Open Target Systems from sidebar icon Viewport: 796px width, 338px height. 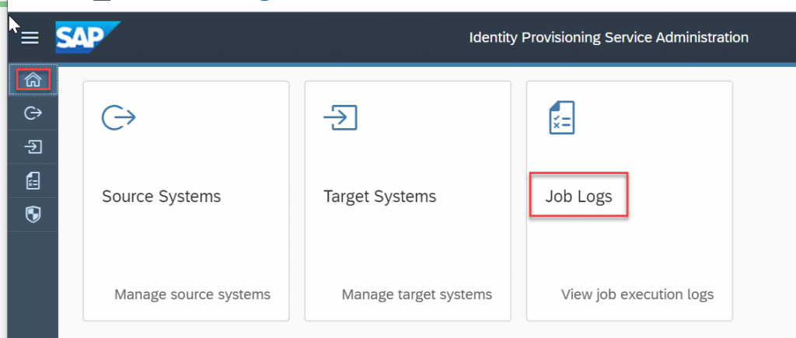pyautogui.click(x=33, y=147)
